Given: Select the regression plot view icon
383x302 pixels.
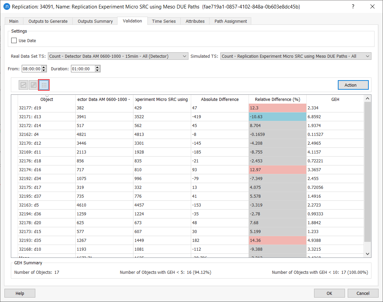Looking at the screenshot, I should [x=33, y=85].
